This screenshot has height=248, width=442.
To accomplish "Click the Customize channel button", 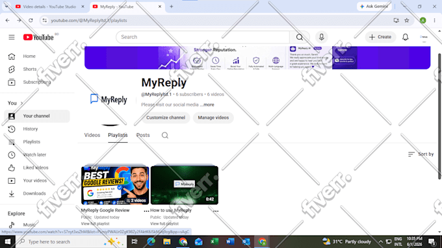I will (x=166, y=118).
